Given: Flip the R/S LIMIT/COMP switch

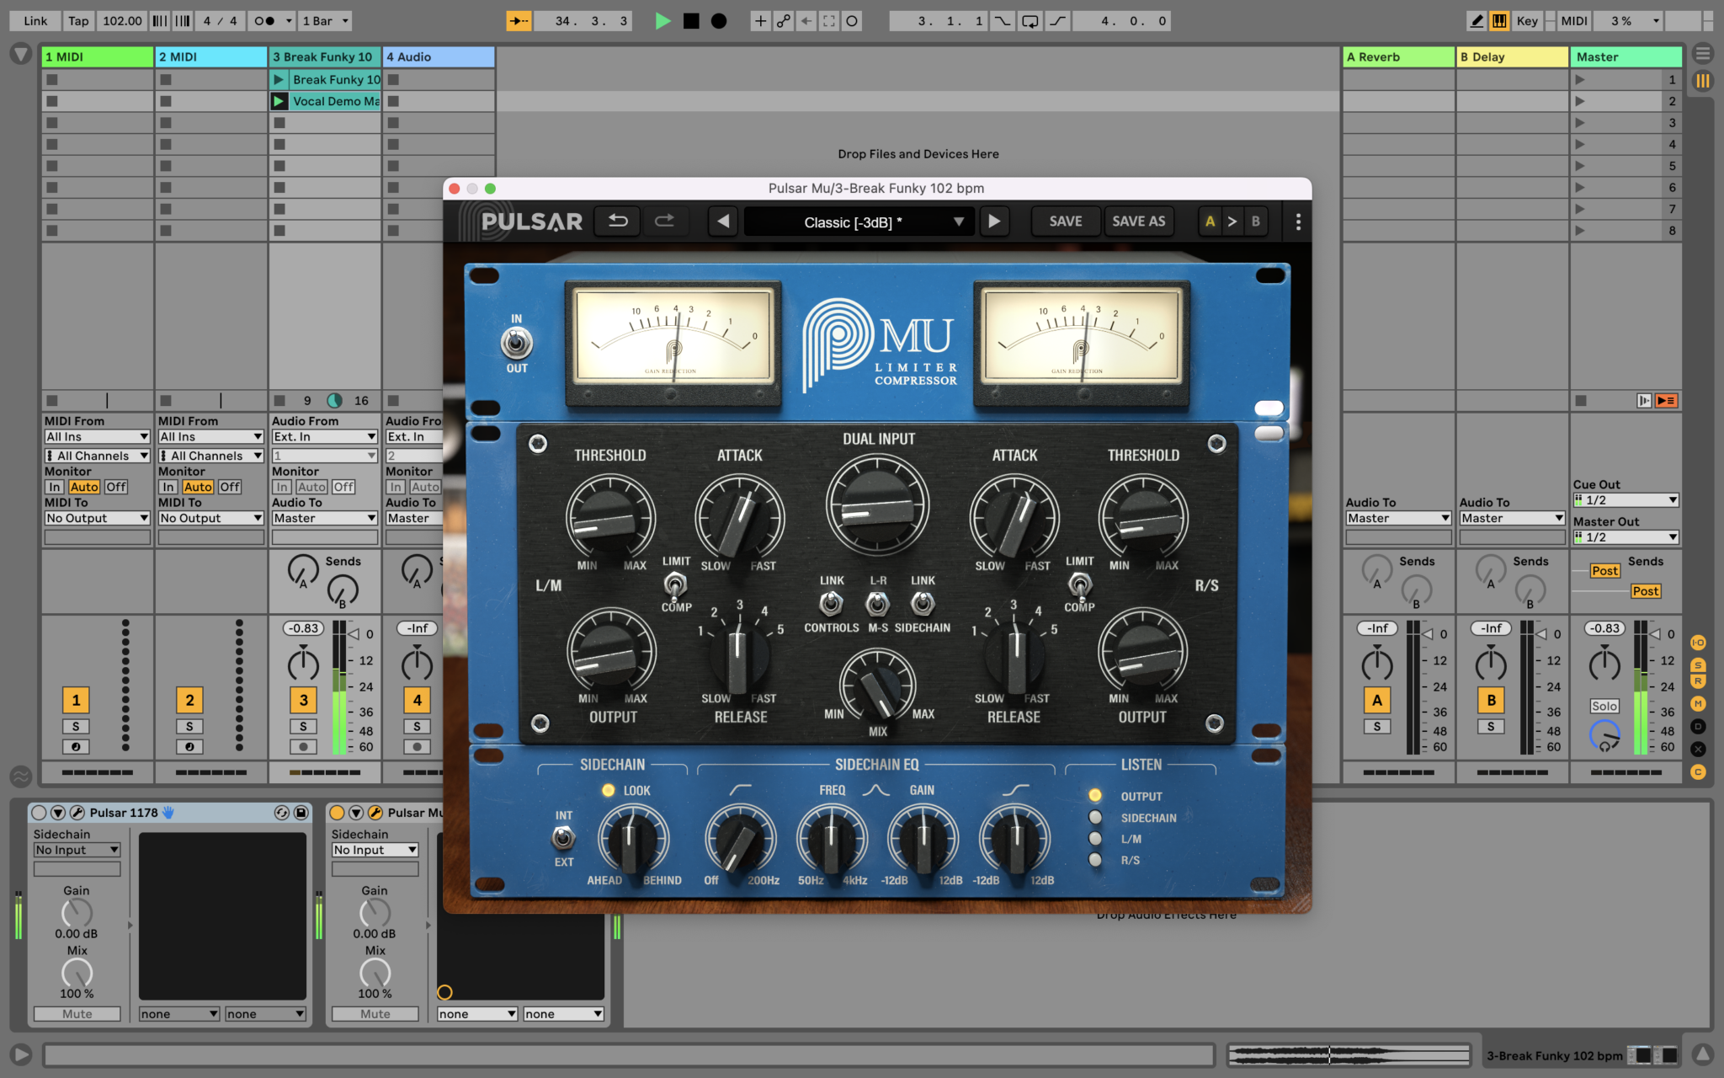Looking at the screenshot, I should pos(1080,584).
